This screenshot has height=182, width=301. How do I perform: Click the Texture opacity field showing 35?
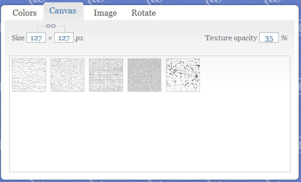269,38
